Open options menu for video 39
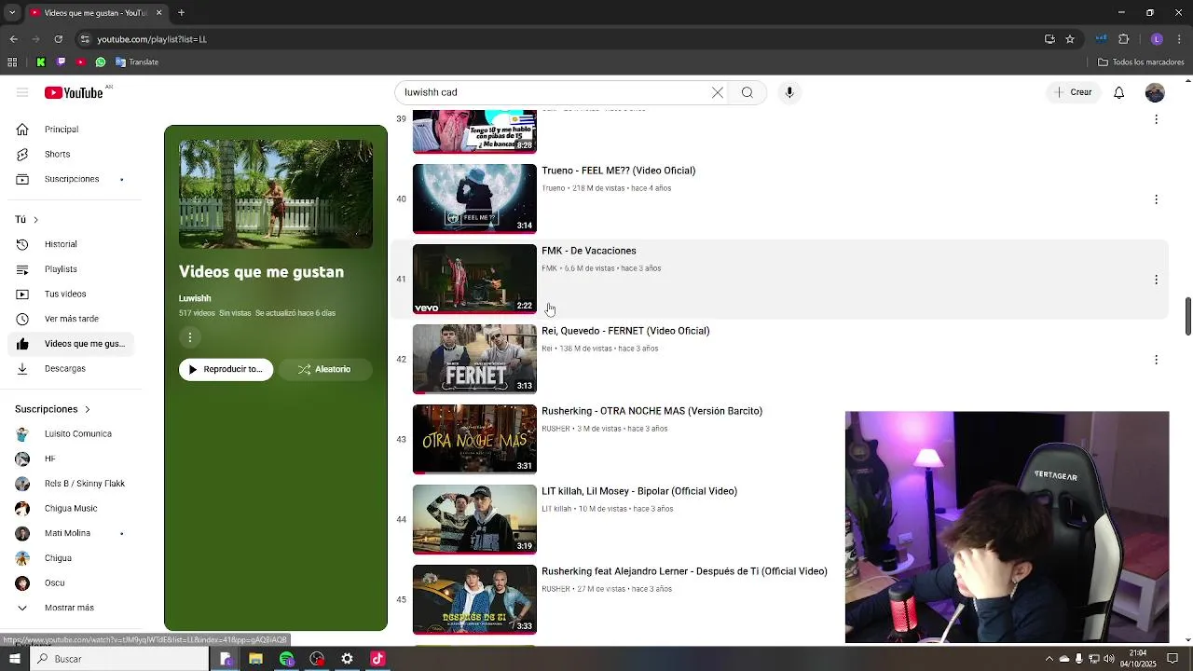The height and width of the screenshot is (671, 1193). tap(1156, 119)
